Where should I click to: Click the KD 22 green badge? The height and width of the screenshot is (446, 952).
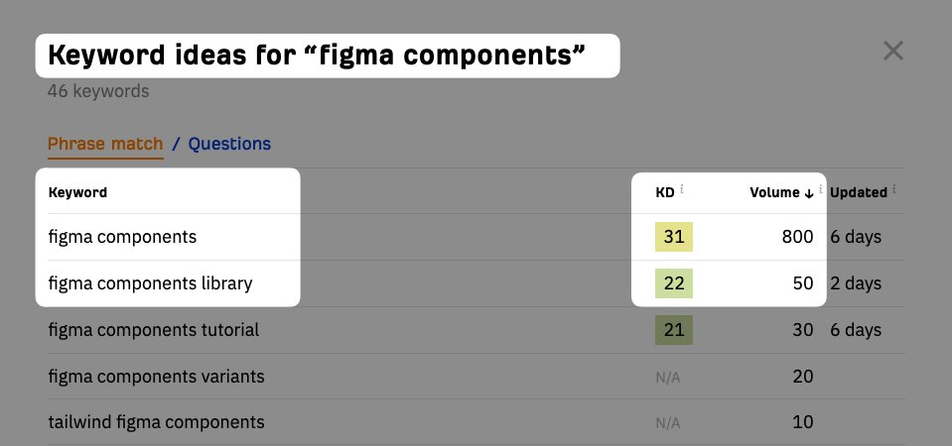(673, 283)
